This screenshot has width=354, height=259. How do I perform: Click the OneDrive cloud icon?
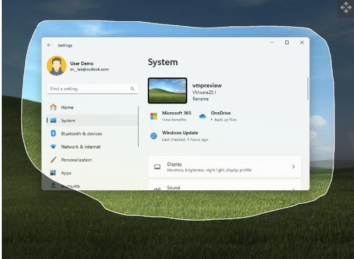click(202, 116)
